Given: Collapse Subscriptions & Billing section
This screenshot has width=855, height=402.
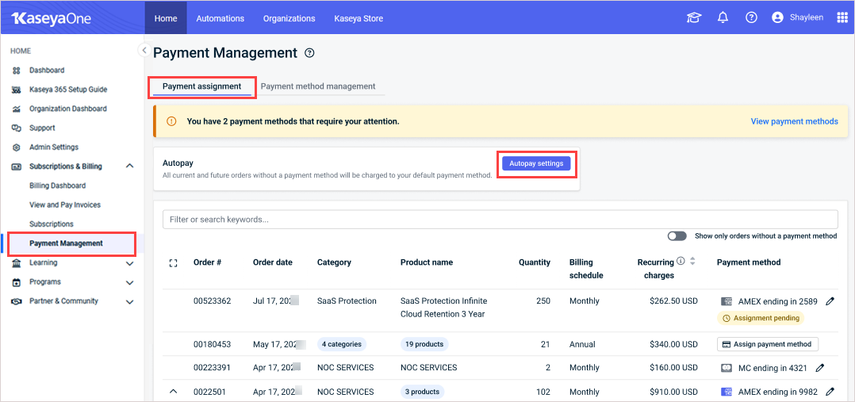Looking at the screenshot, I should pyautogui.click(x=129, y=167).
